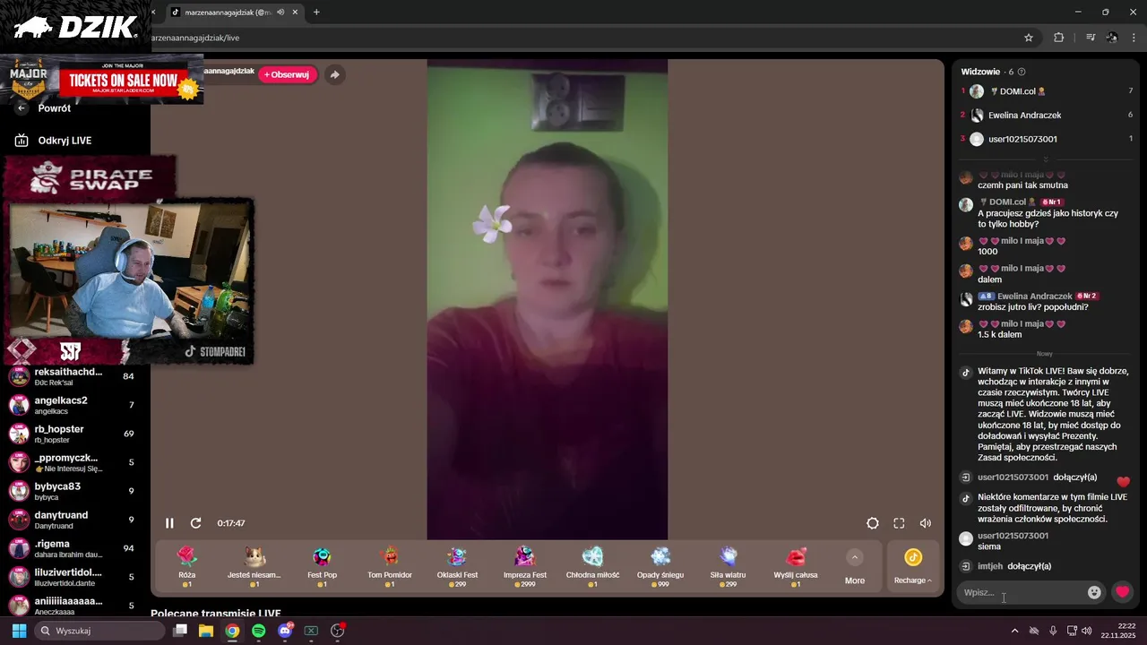Mute the tab via speaker icon
Screen dimensions: 1147x645
(x=280, y=13)
